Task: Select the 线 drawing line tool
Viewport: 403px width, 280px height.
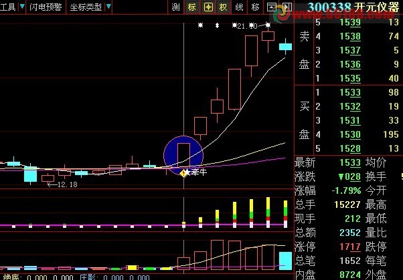Action: [239, 7]
